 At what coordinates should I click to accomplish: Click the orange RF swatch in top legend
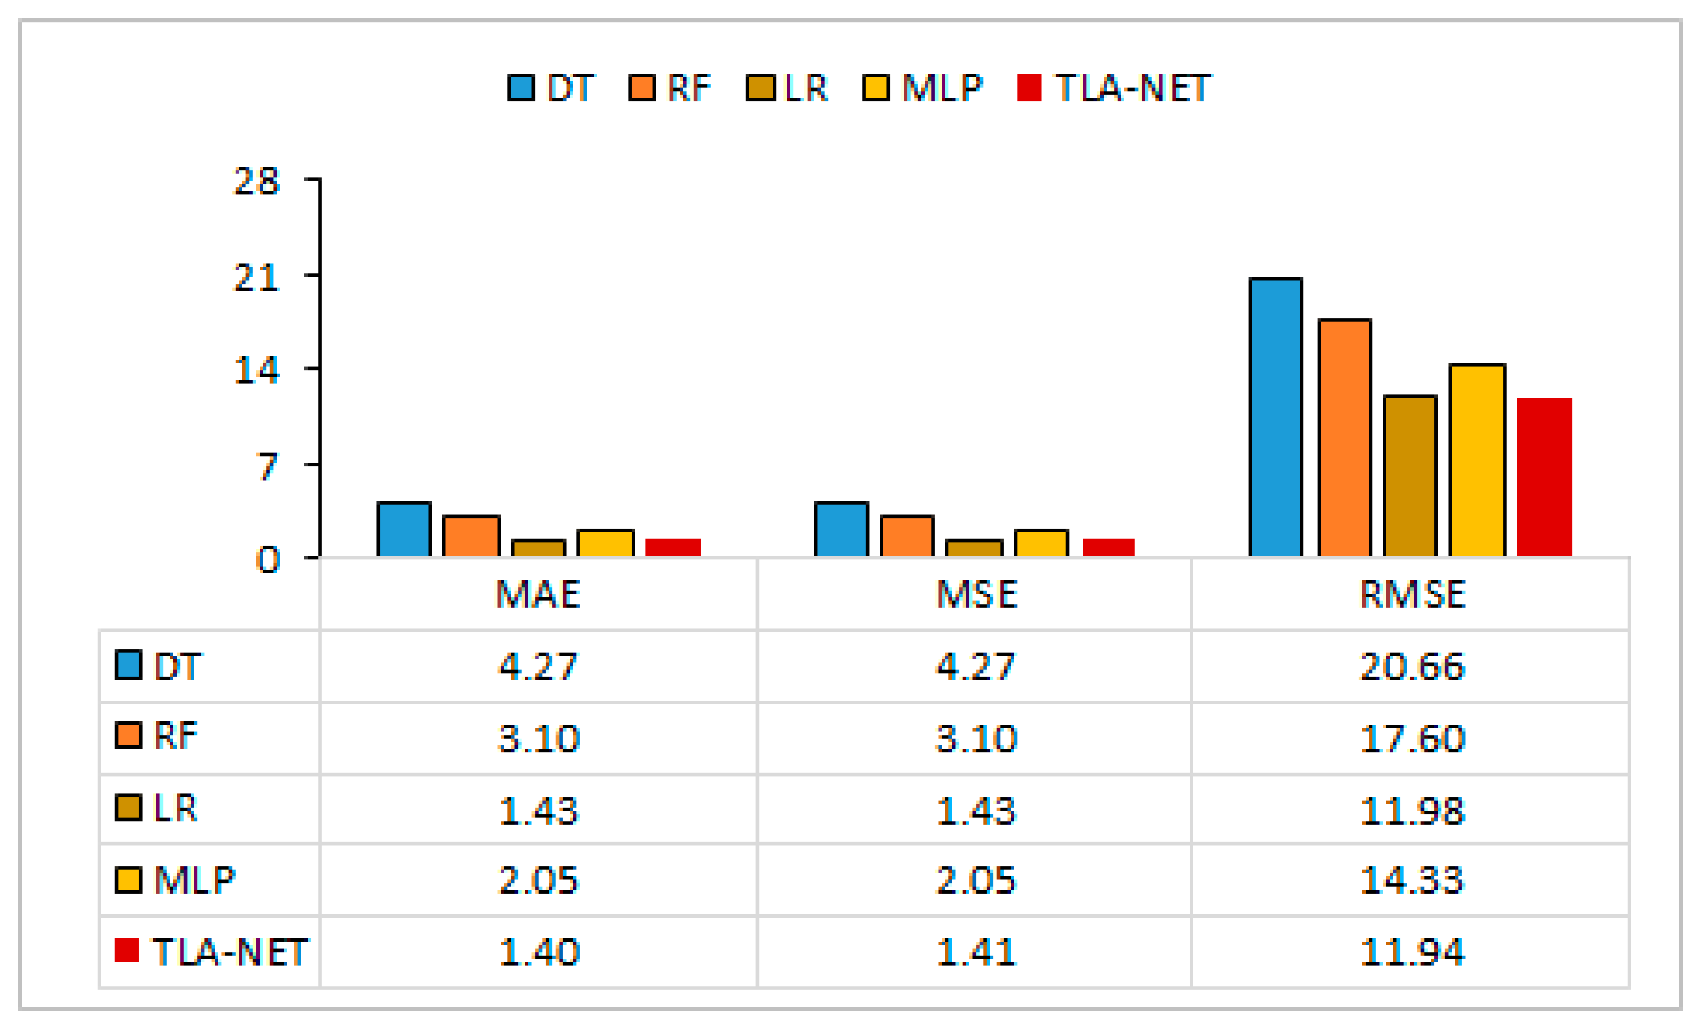pyautogui.click(x=641, y=88)
